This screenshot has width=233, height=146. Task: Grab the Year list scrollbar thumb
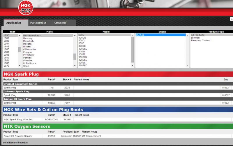[x=20, y=50]
